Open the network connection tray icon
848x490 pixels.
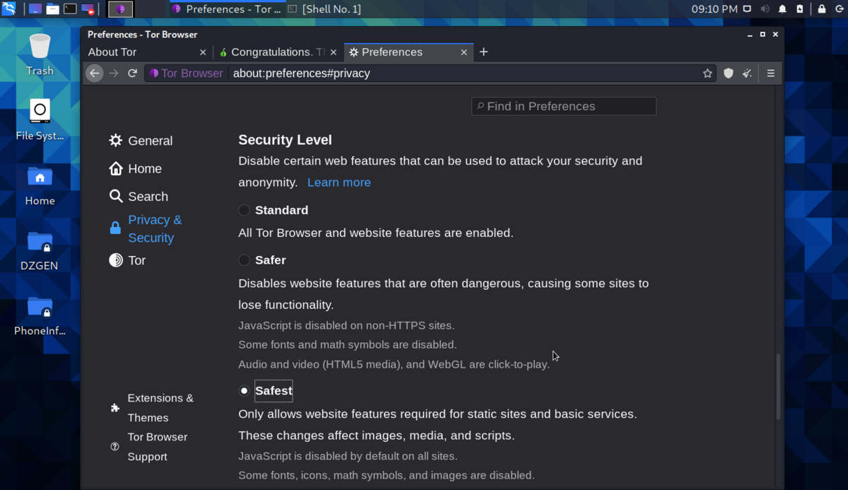(x=747, y=9)
